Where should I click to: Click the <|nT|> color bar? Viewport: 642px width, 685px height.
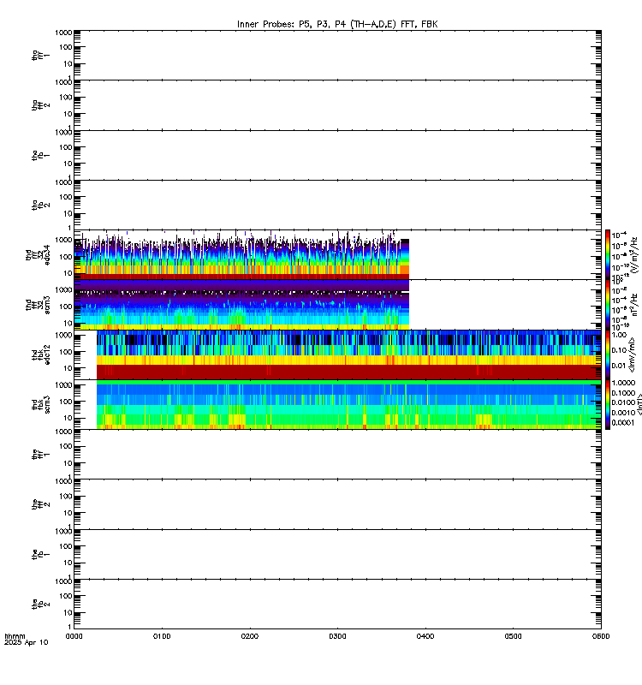click(x=608, y=404)
